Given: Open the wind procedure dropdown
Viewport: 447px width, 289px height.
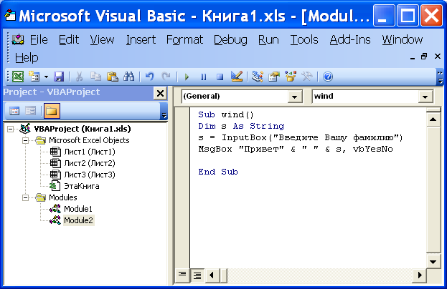Looking at the screenshot, I should coord(425,97).
